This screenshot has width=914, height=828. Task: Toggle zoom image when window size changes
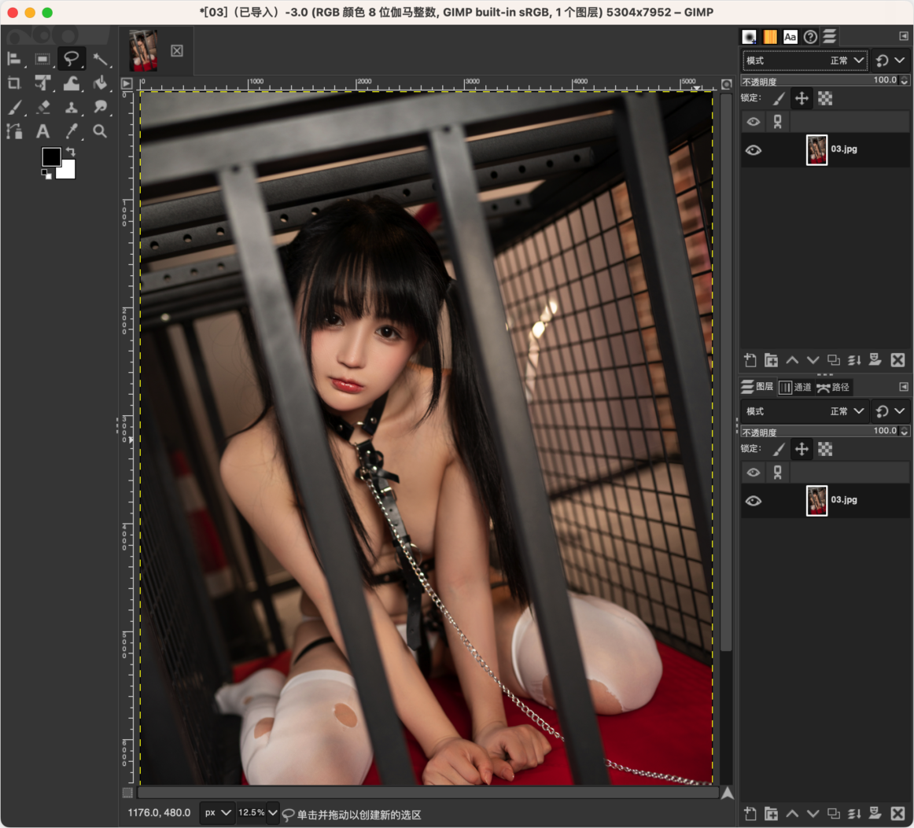click(726, 84)
